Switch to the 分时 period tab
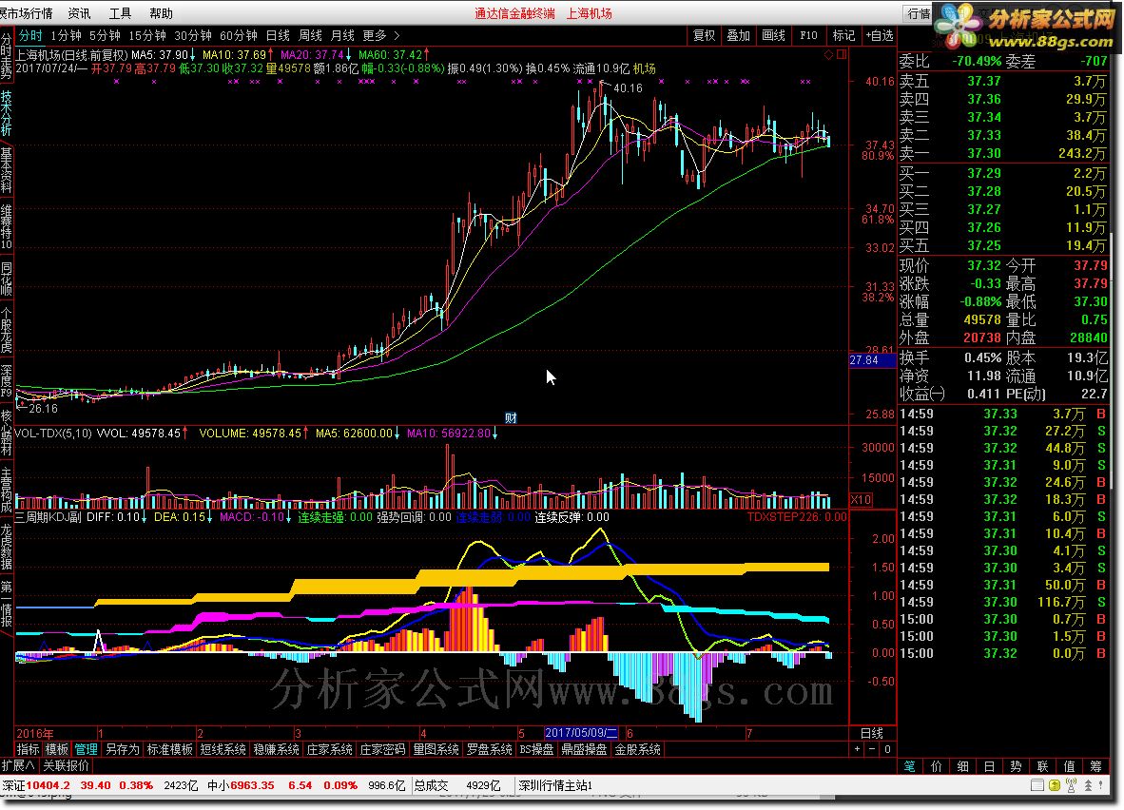The height and width of the screenshot is (810, 1124). (x=30, y=35)
